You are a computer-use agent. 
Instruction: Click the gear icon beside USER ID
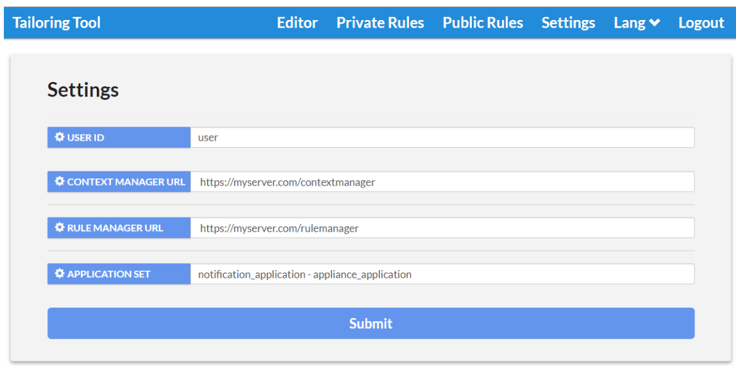coord(59,138)
